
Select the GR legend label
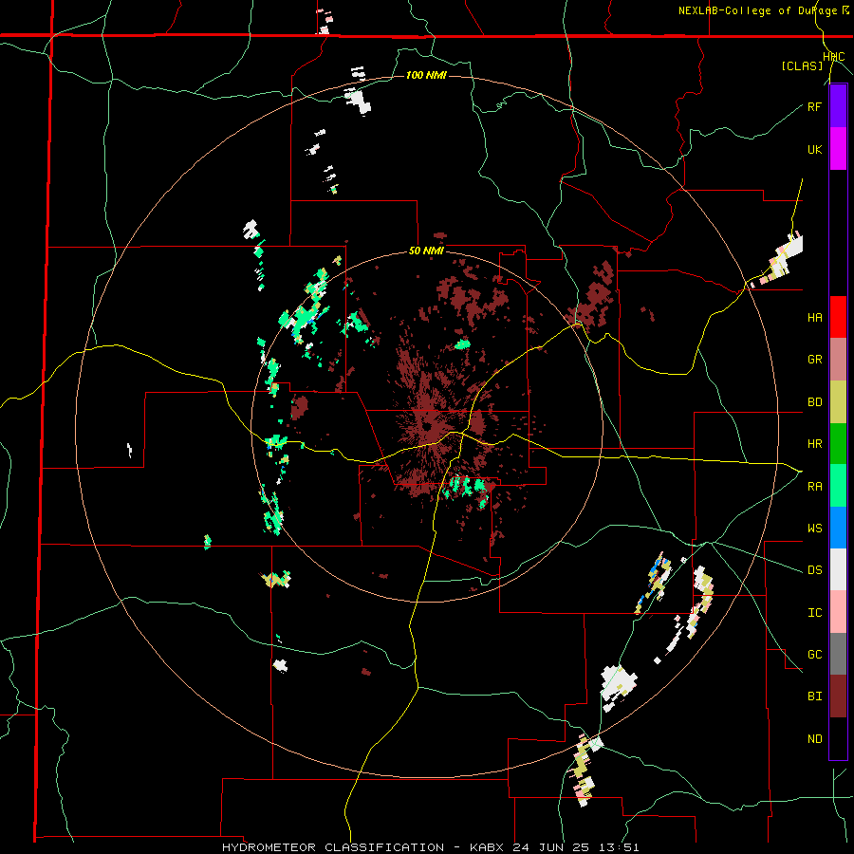click(x=815, y=360)
